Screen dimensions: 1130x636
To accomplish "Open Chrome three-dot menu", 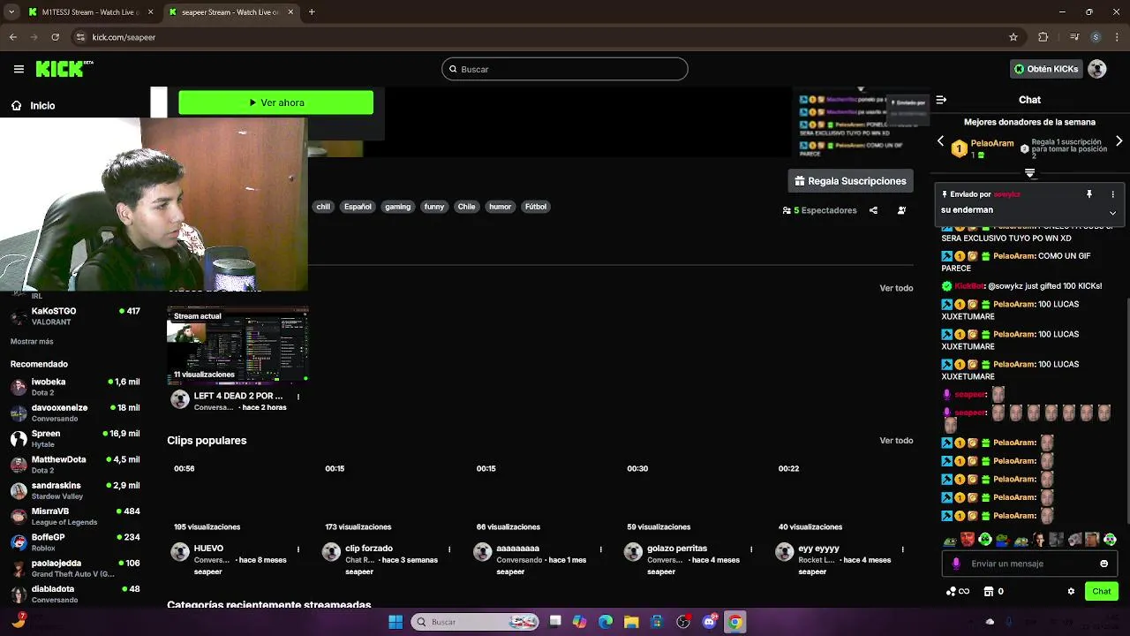I will pos(1117,37).
